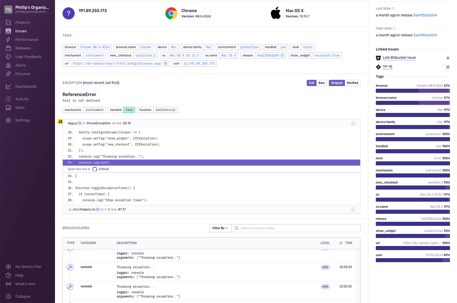Image resolution: width=457 pixels, height=303 pixels.
Task: Open linked issue TP-15
Action: (x=387, y=67)
